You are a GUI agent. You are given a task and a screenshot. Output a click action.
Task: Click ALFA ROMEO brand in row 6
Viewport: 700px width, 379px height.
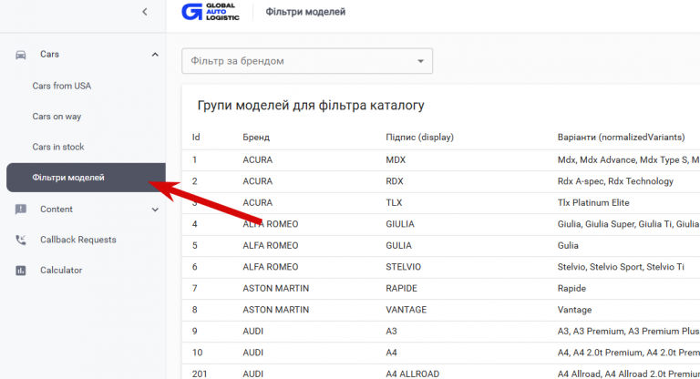coord(271,267)
